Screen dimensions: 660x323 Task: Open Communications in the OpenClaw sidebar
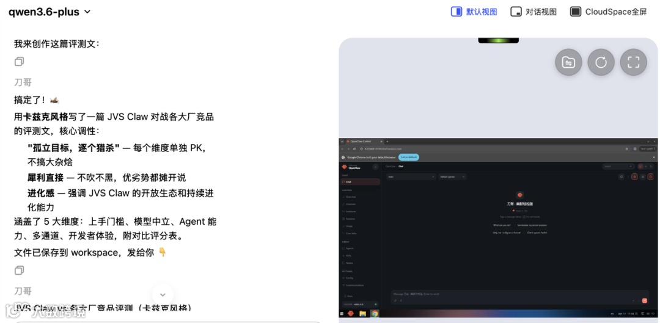pyautogui.click(x=361, y=286)
